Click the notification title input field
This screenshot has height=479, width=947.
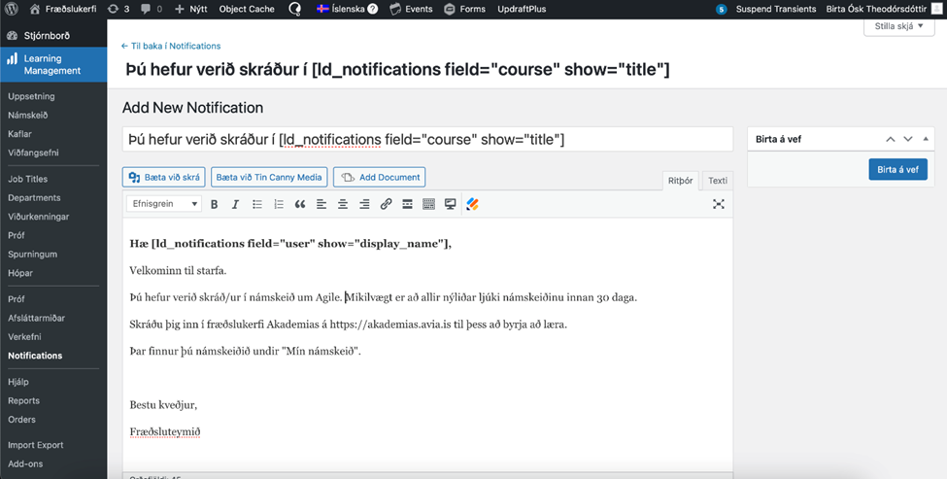427,140
